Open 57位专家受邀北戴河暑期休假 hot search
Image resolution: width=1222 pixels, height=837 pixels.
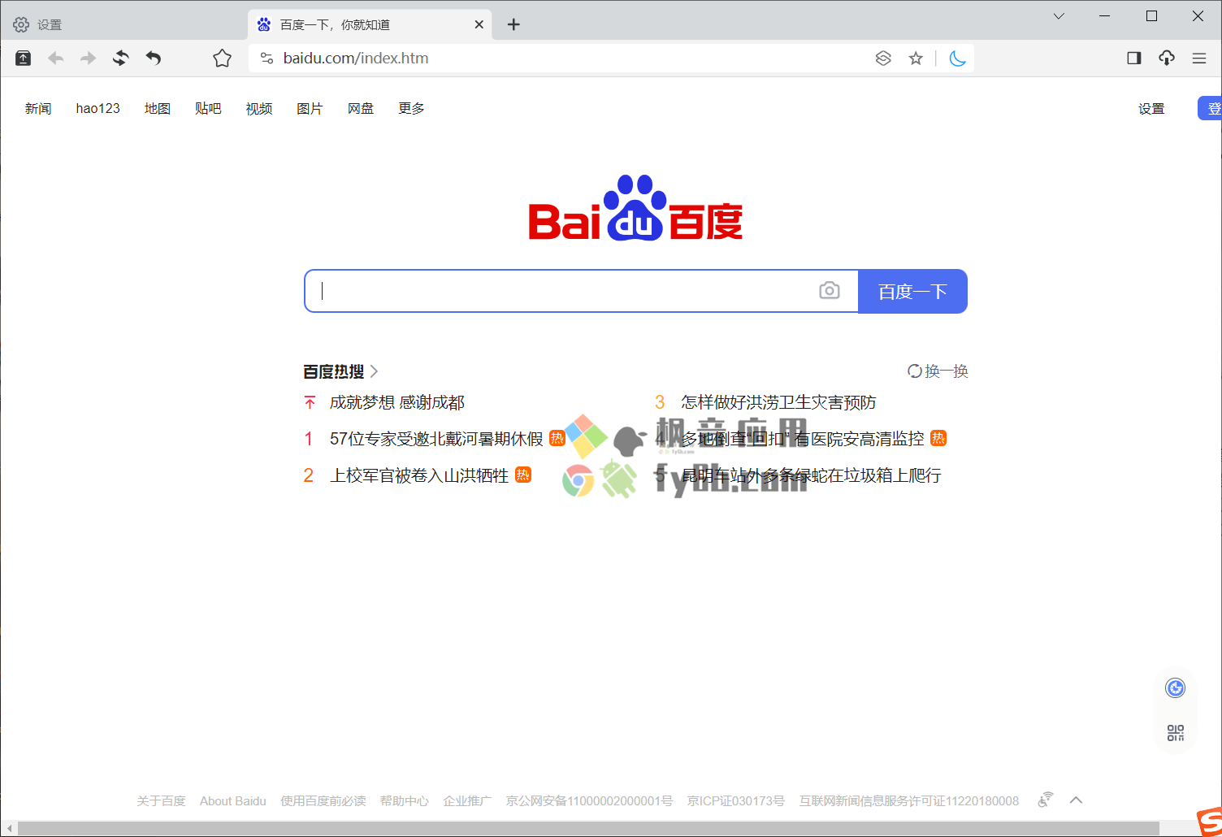tap(436, 439)
